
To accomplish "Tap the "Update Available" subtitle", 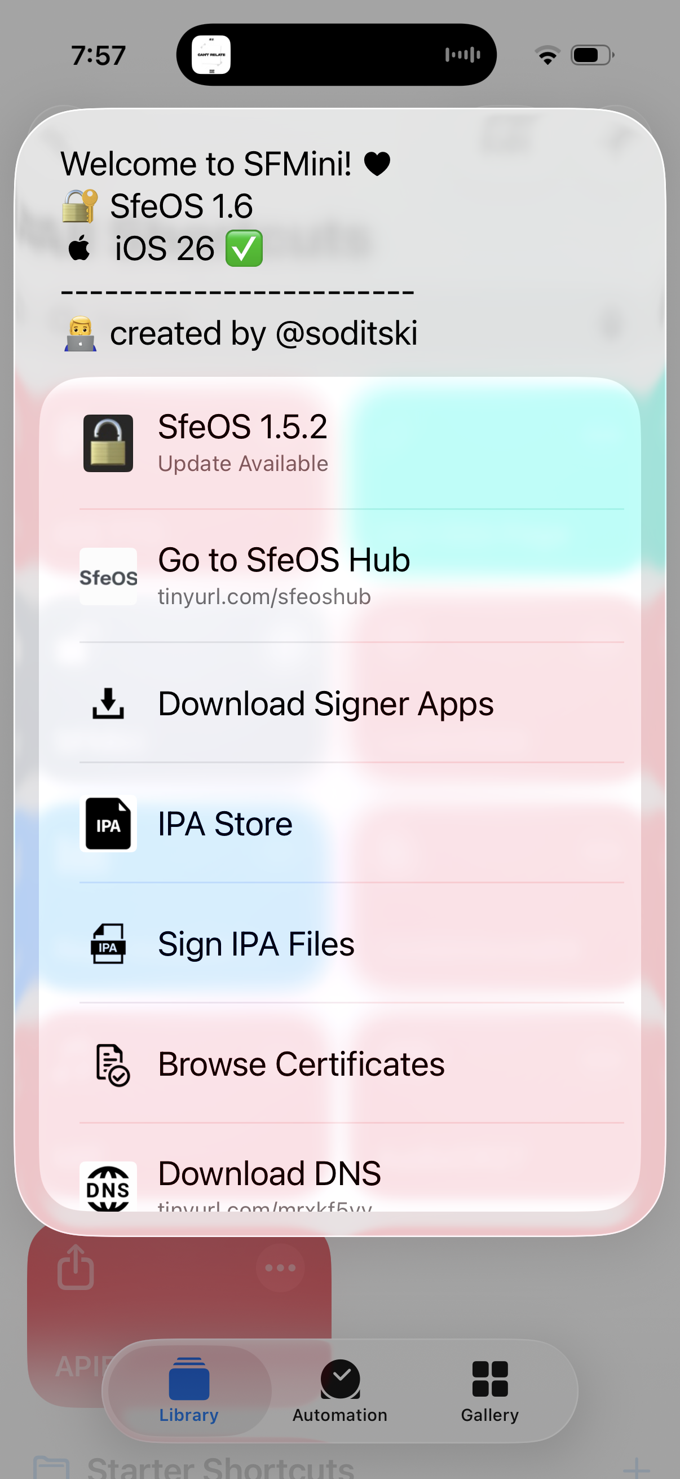I will pos(244,463).
